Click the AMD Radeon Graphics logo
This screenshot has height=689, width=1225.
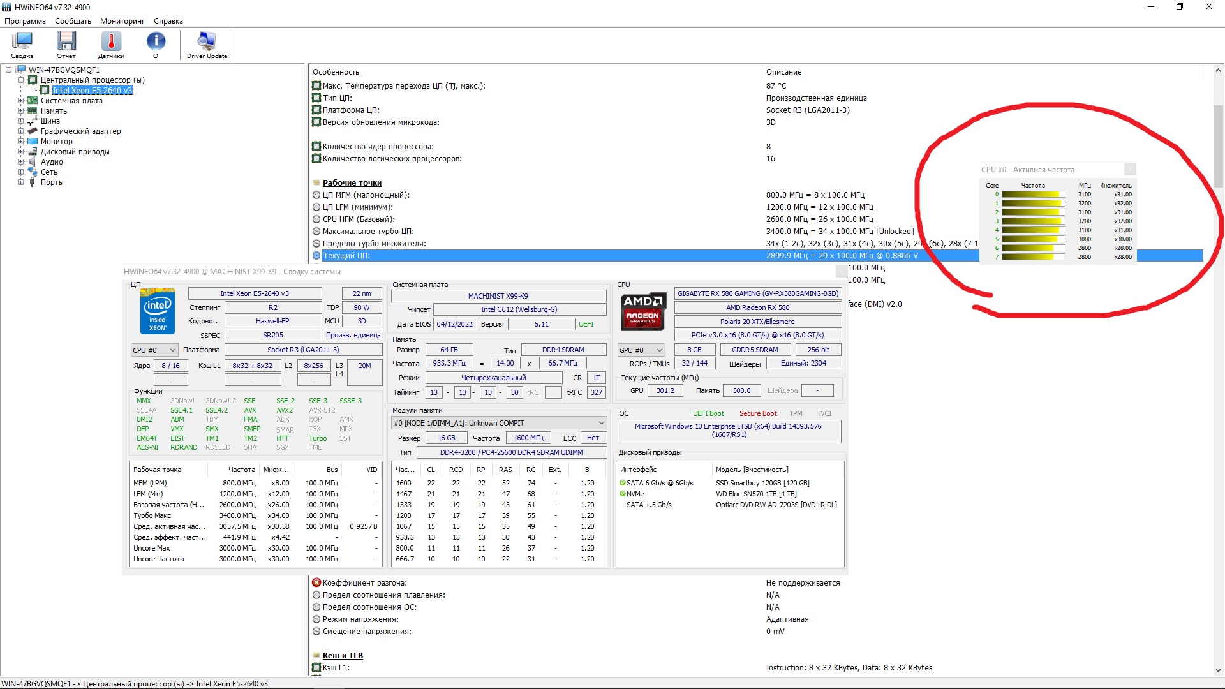point(642,310)
